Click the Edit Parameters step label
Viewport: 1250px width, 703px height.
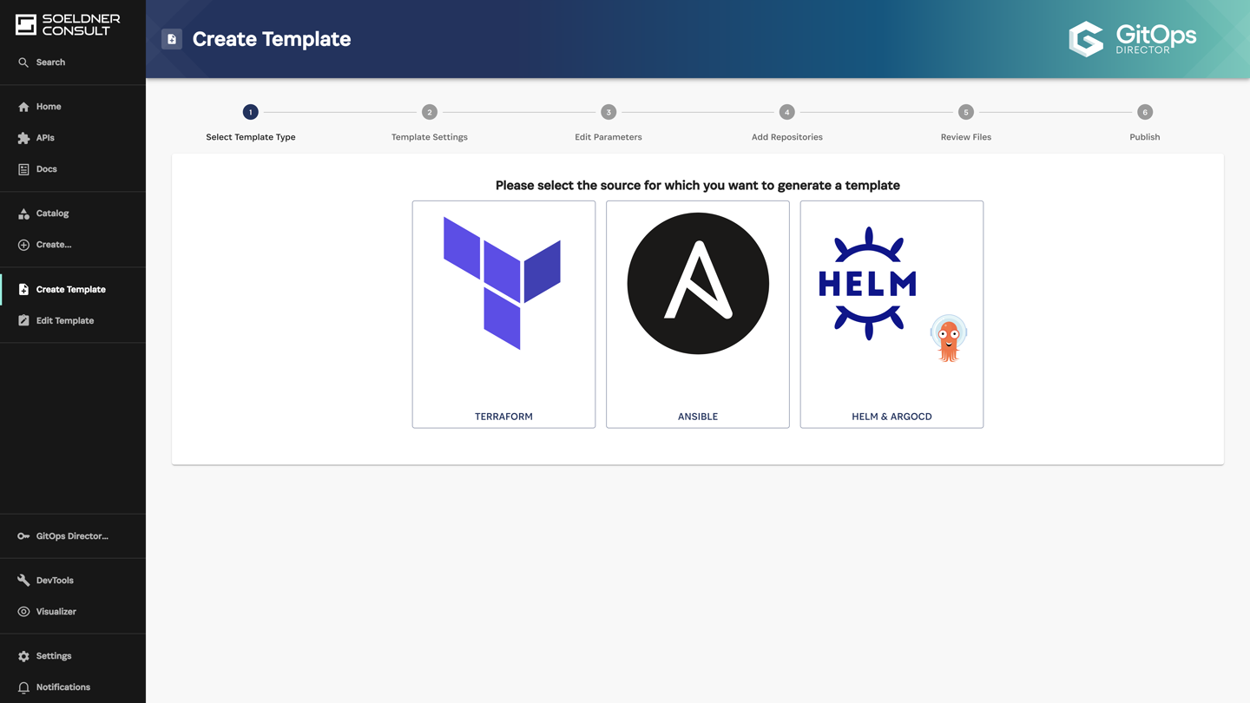pos(609,137)
